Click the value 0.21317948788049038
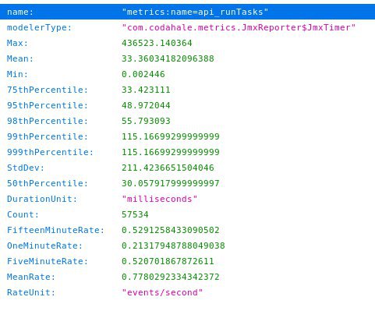 point(173,246)
